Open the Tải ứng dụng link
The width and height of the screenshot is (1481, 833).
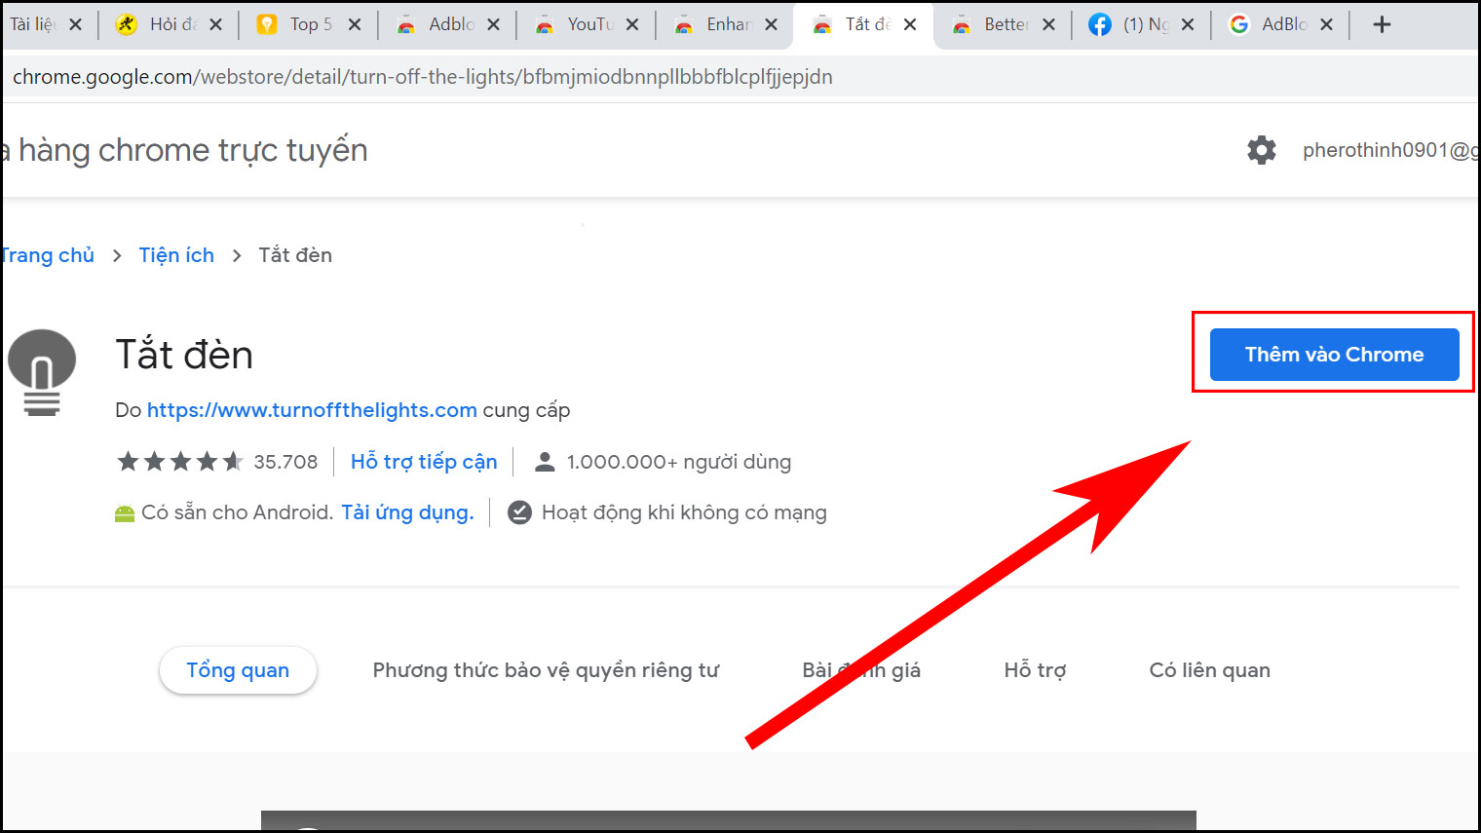pos(406,511)
